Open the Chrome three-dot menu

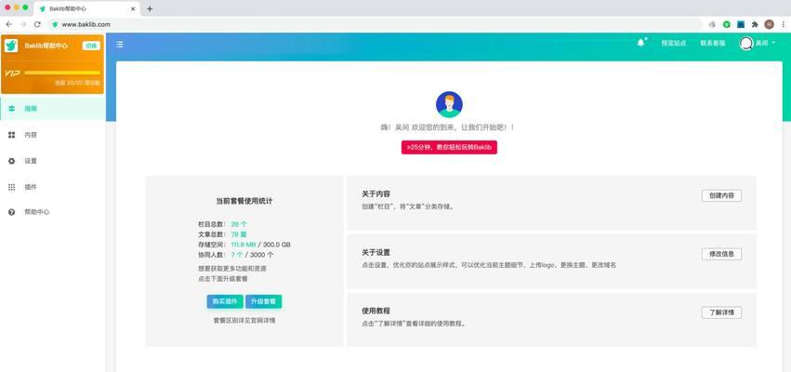(x=782, y=24)
